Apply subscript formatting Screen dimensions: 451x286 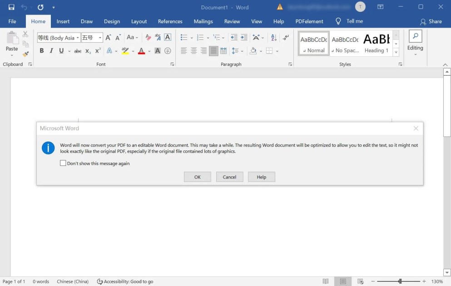[87, 51]
